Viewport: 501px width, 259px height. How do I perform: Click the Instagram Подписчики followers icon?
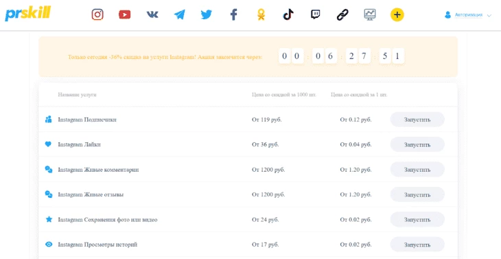(49, 120)
